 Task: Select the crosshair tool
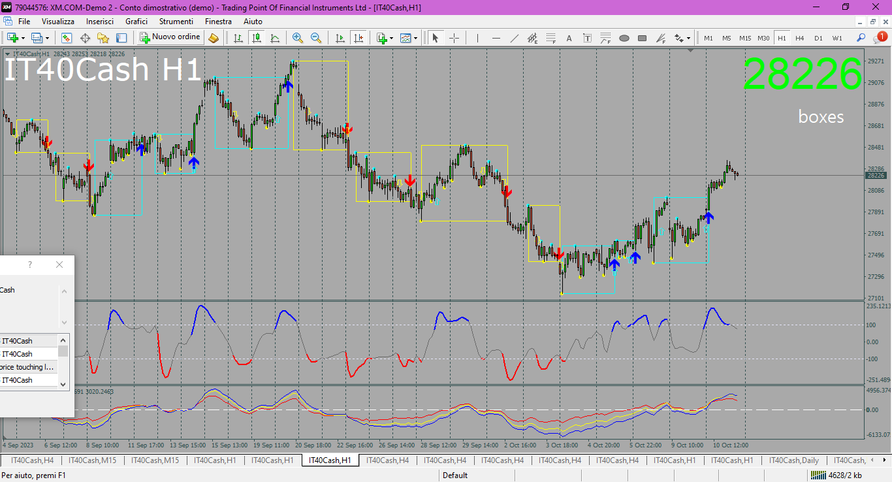(454, 38)
